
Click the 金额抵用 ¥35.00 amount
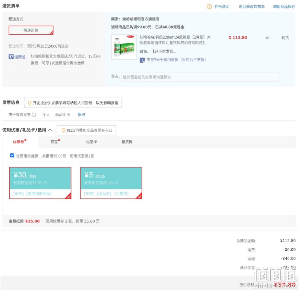33,221
